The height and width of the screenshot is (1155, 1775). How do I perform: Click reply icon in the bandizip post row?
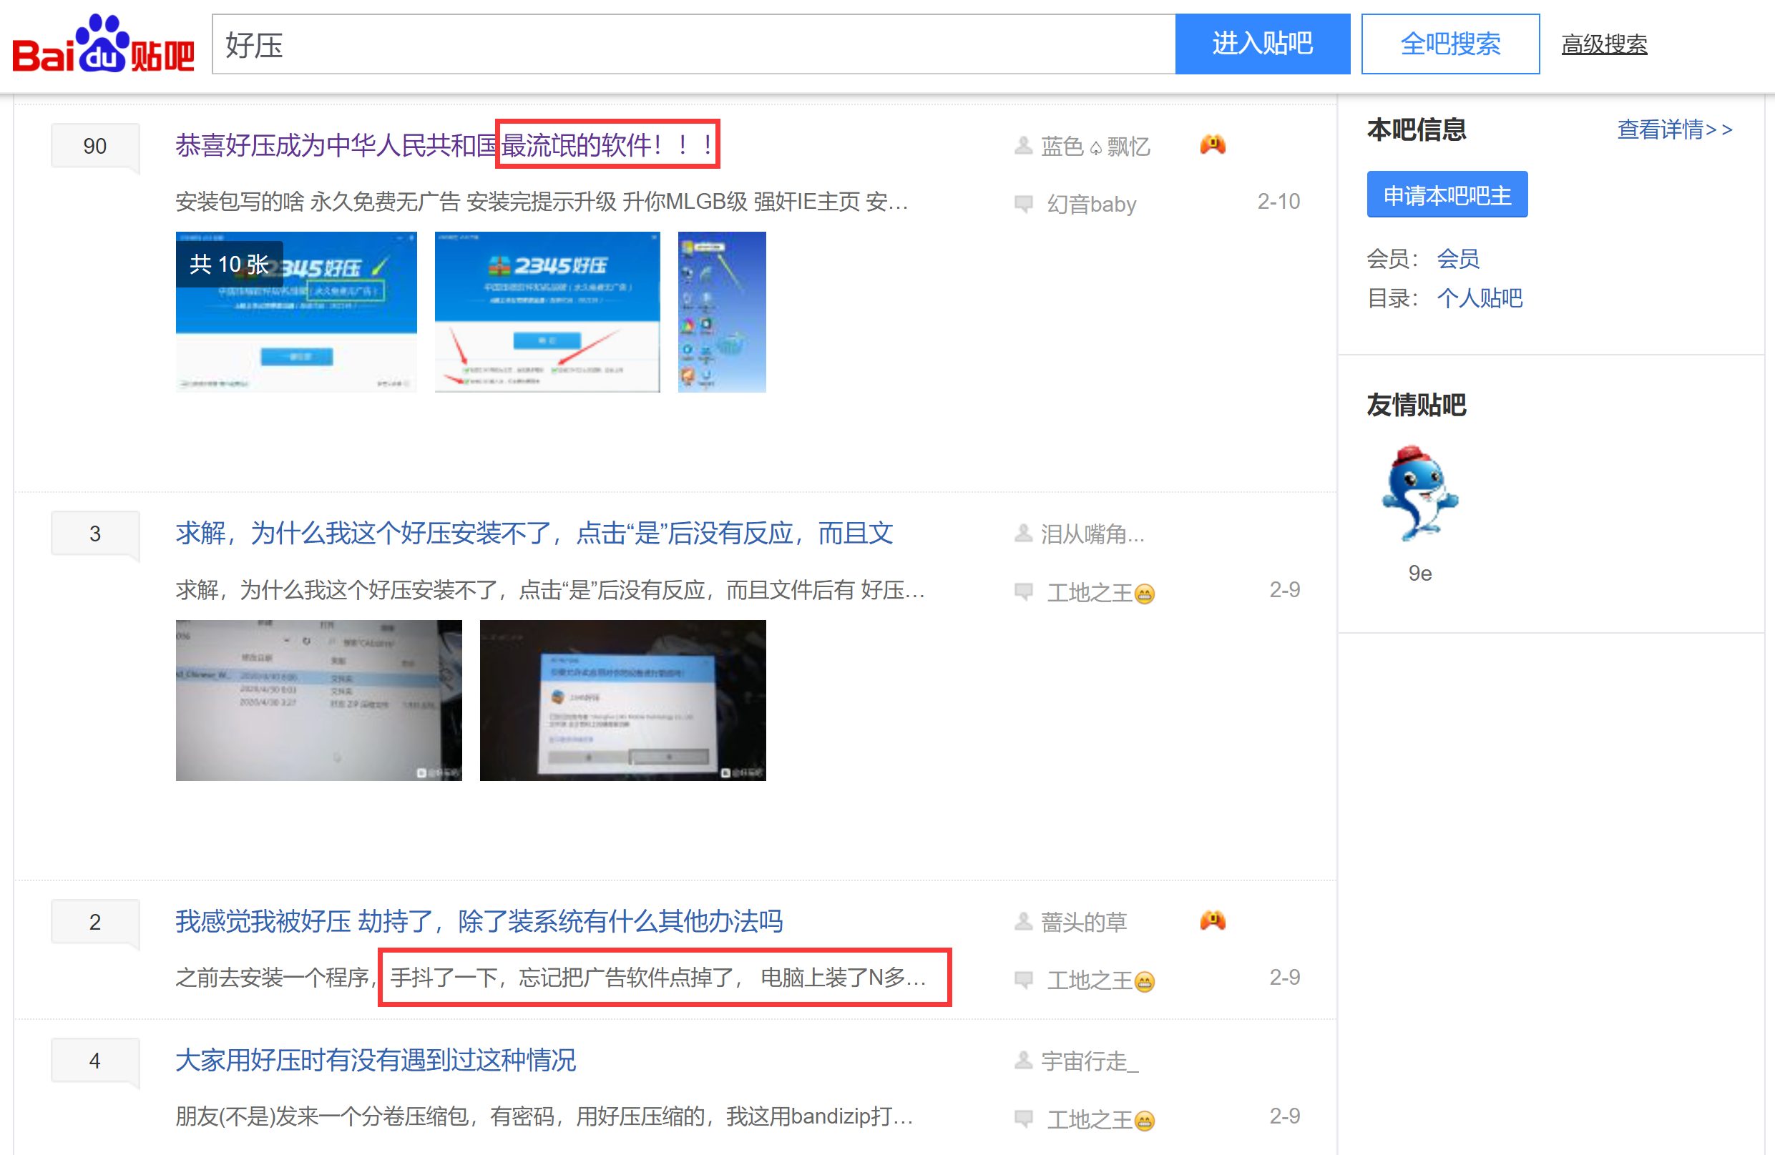pos(1023,1118)
